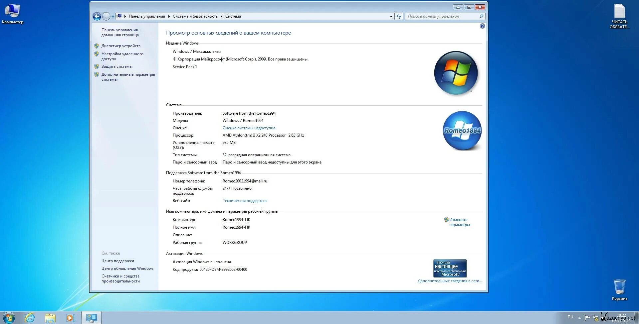Click Оценка системы недоступна link
This screenshot has height=324, width=639.
pos(249,128)
